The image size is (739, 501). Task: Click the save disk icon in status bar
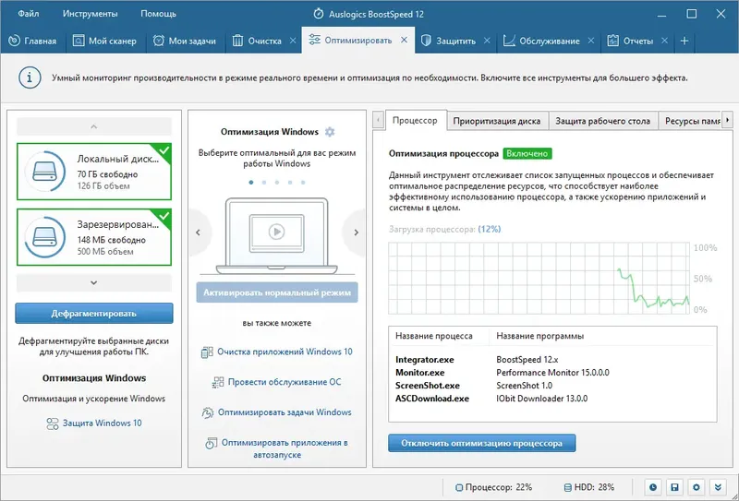[x=674, y=487]
